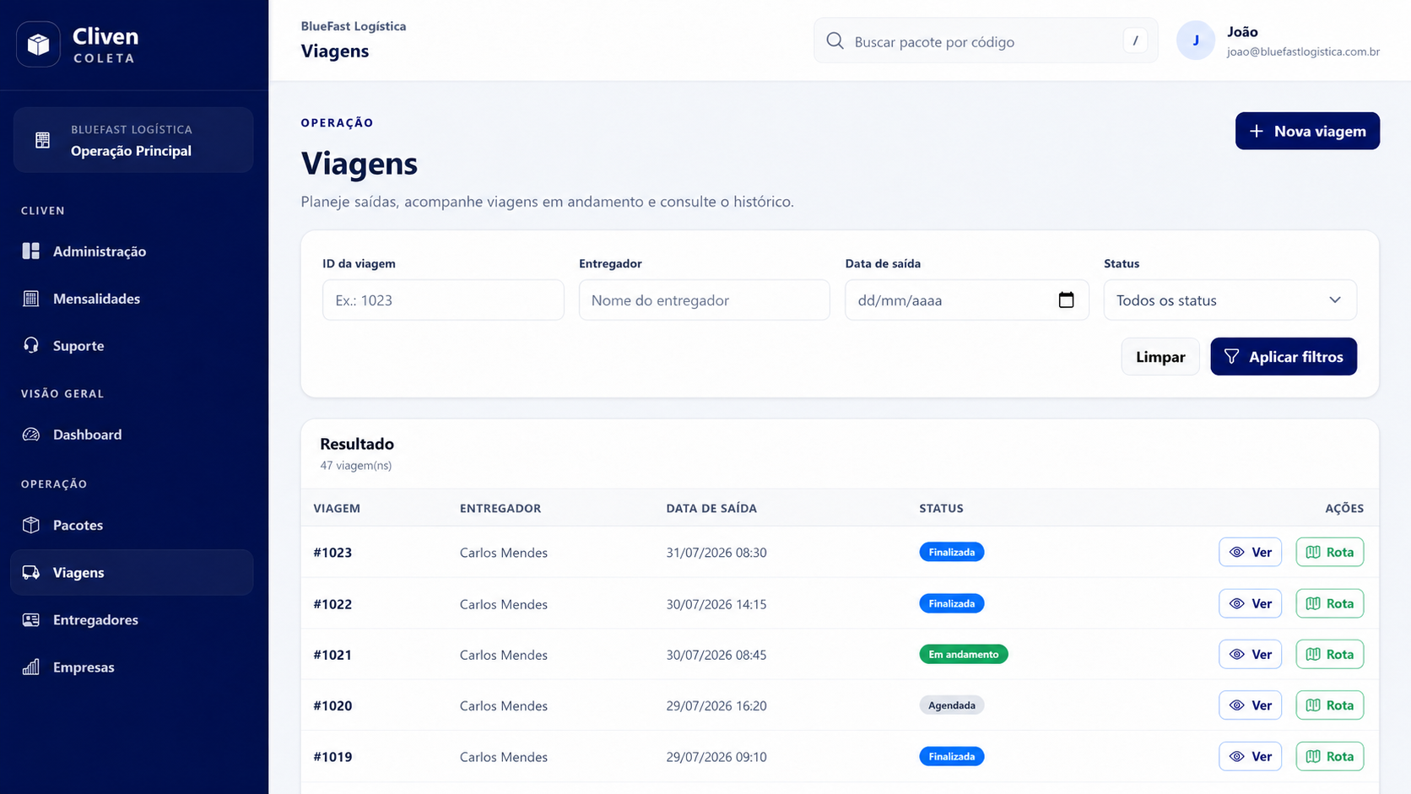This screenshot has height=794, width=1411.
Task: Click trip ID #1021
Action: pyautogui.click(x=332, y=654)
